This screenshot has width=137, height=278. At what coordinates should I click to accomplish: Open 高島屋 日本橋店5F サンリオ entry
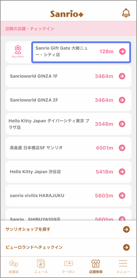68,148
